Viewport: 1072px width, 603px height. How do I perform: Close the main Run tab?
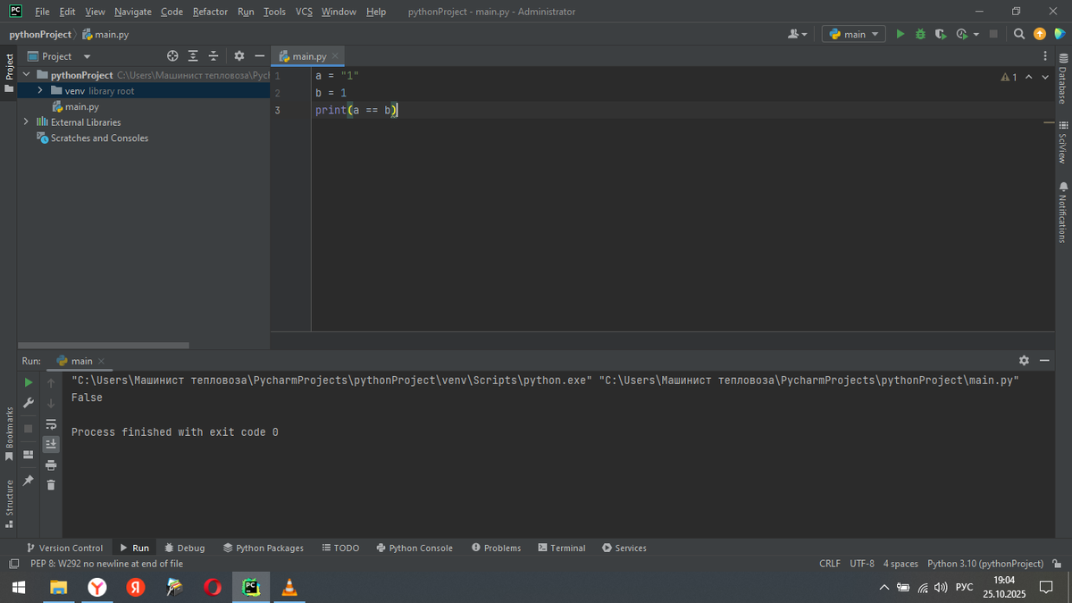point(101,361)
